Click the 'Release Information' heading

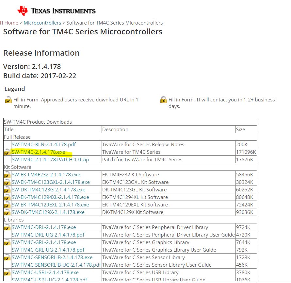[x=41, y=53]
